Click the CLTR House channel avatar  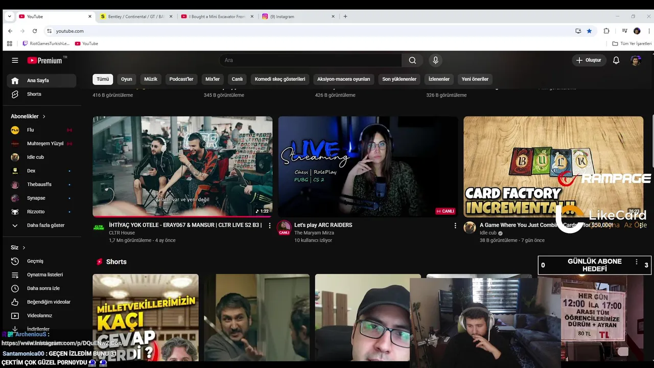click(x=99, y=227)
